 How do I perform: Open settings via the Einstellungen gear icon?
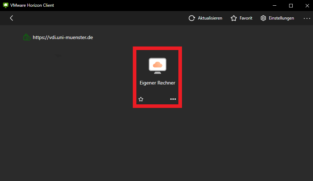263,18
